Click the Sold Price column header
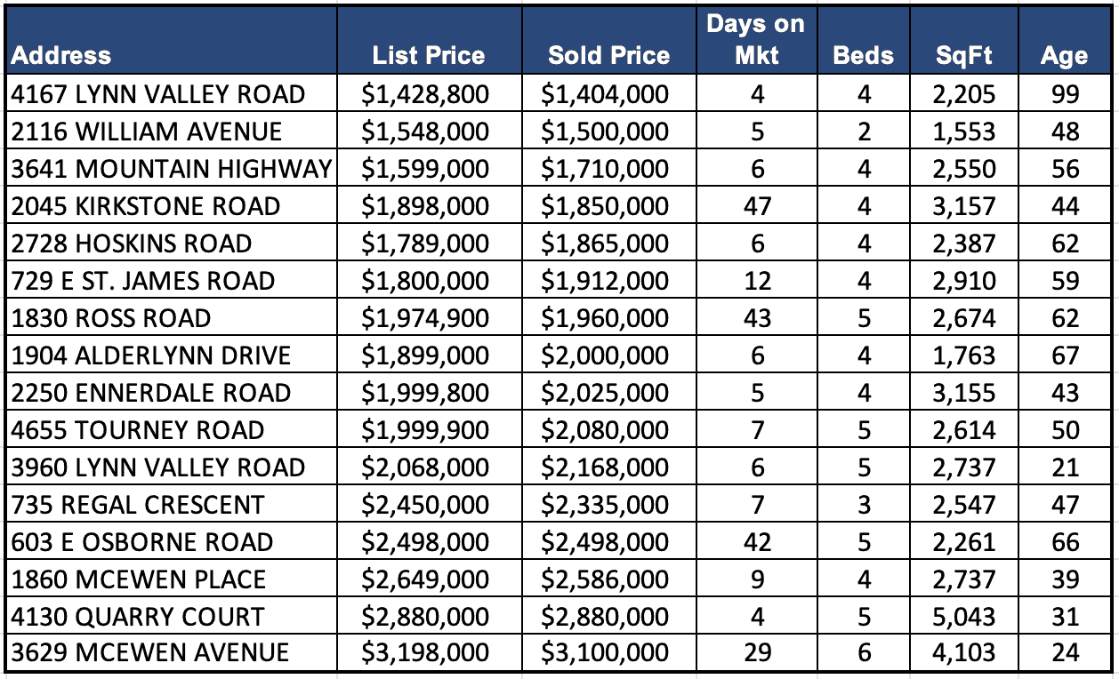 (608, 55)
